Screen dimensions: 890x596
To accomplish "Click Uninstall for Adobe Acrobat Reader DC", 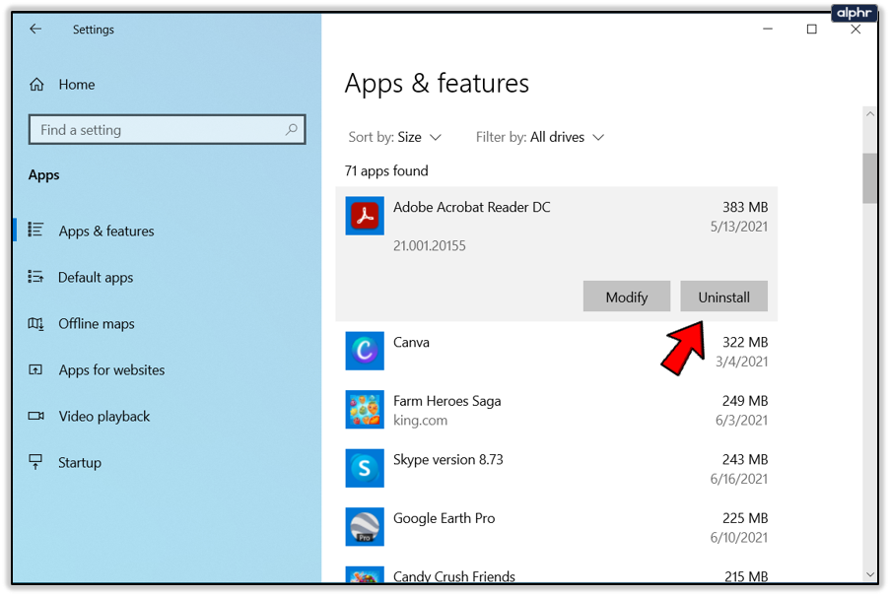I will click(723, 296).
